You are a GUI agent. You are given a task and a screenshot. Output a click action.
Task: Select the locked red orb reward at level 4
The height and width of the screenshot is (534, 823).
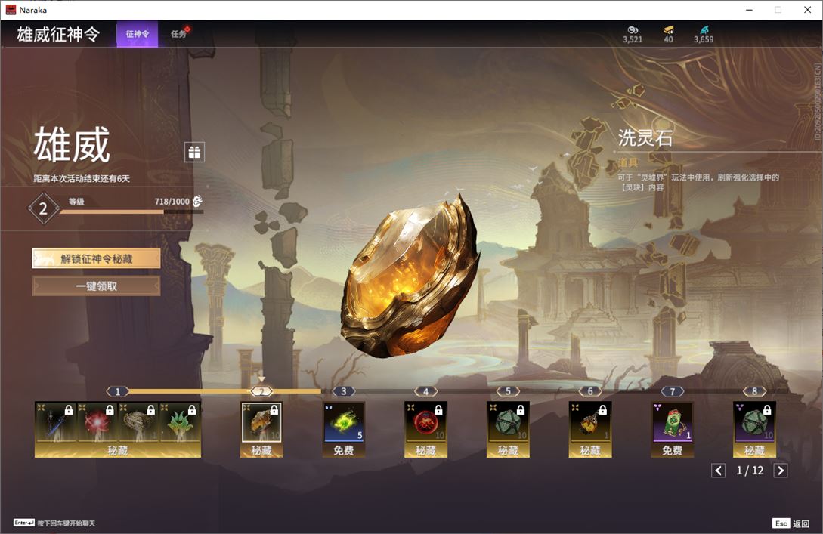tap(425, 422)
